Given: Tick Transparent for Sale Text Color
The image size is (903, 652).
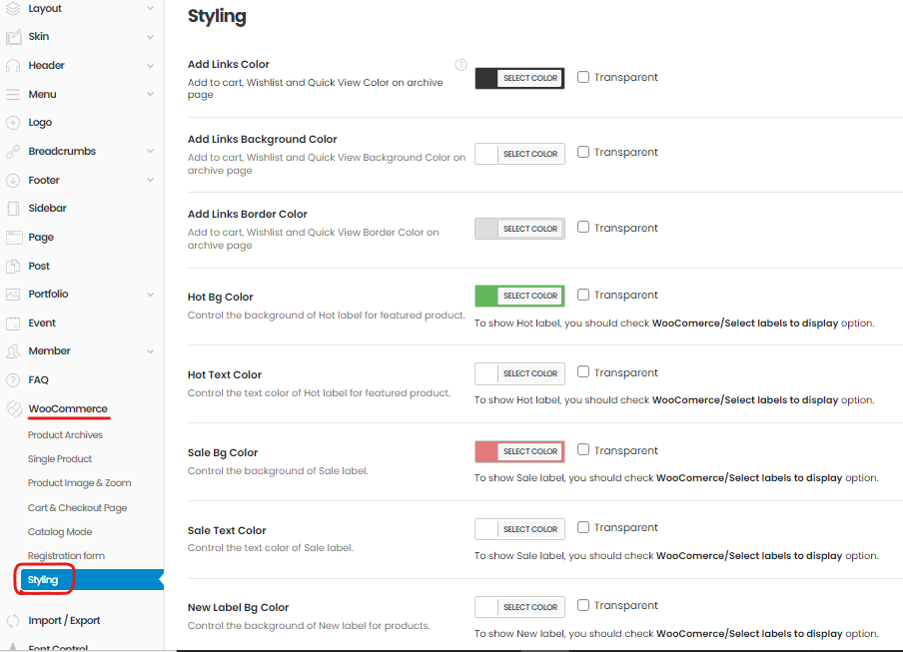Looking at the screenshot, I should point(583,527).
